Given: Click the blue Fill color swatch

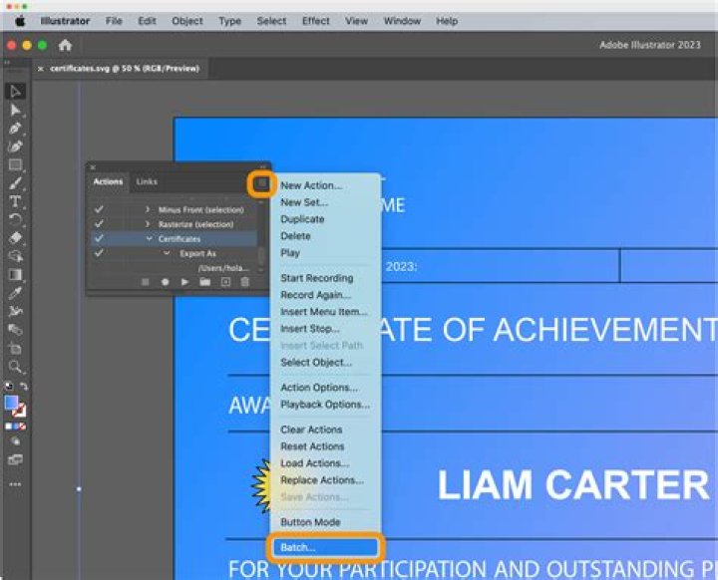Looking at the screenshot, I should pos(12,403).
